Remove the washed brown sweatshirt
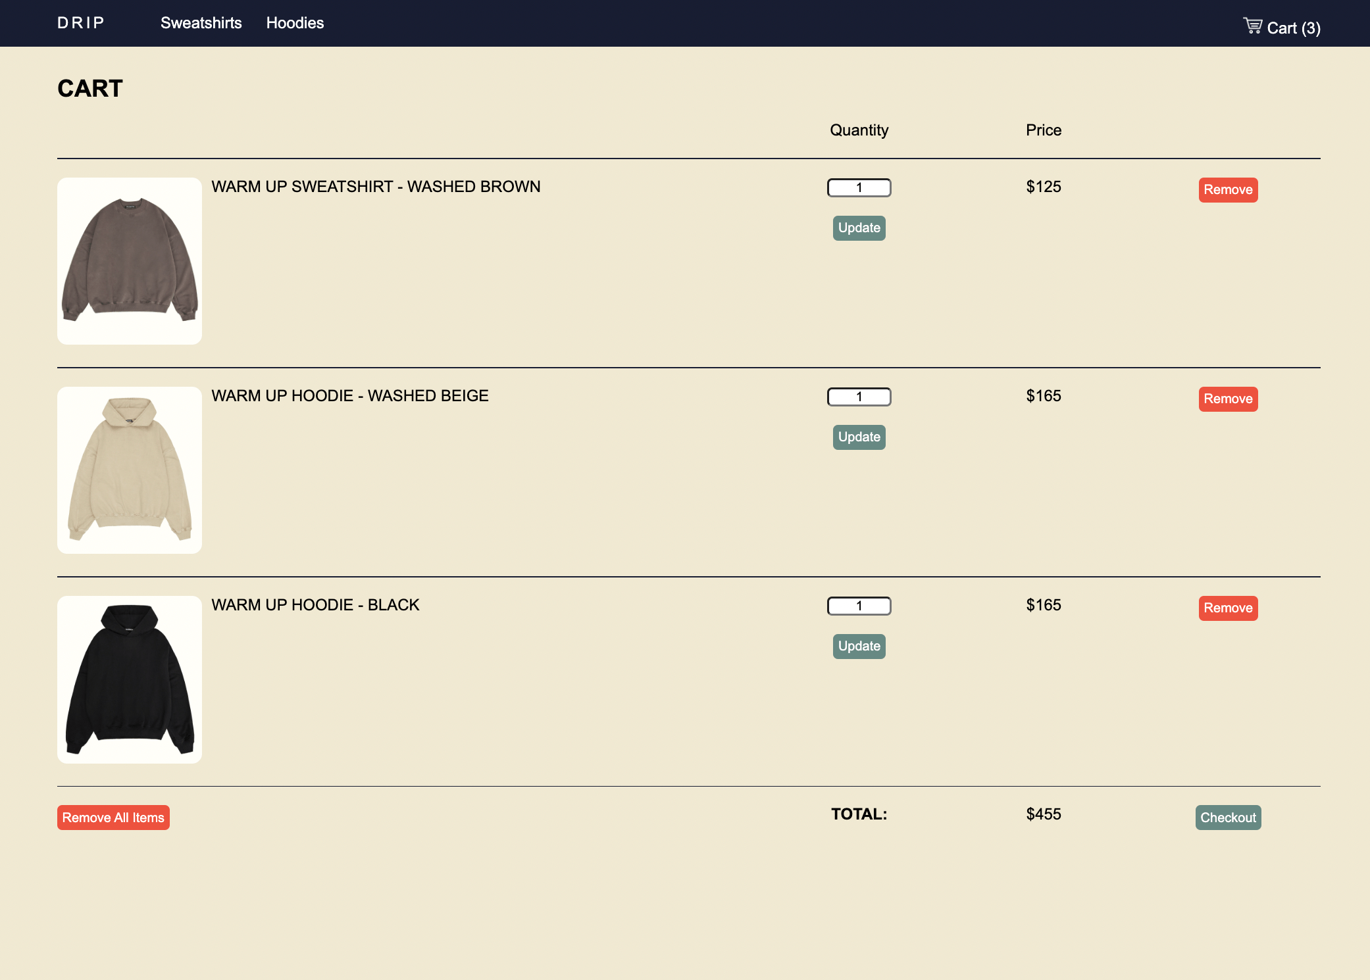 point(1227,190)
